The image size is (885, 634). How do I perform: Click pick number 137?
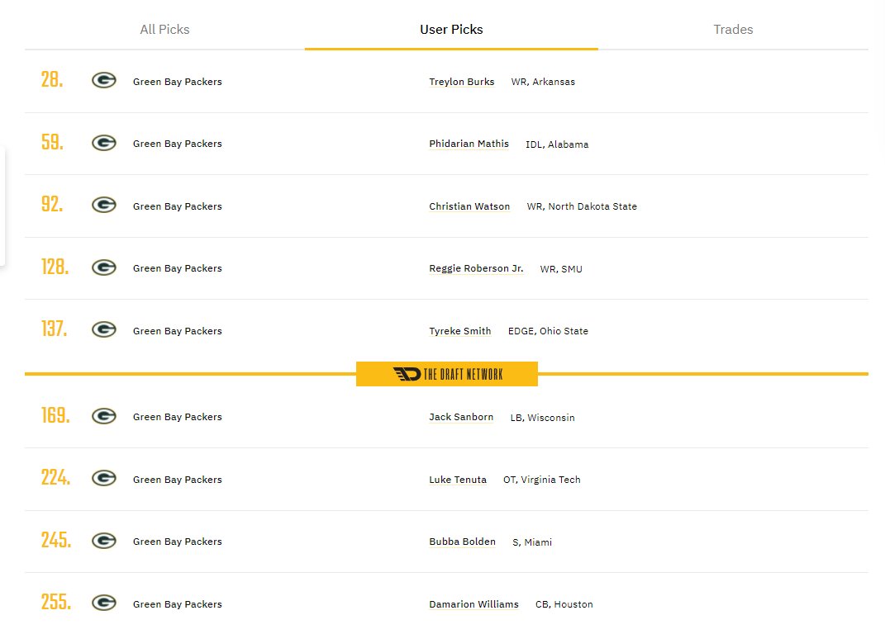point(55,329)
